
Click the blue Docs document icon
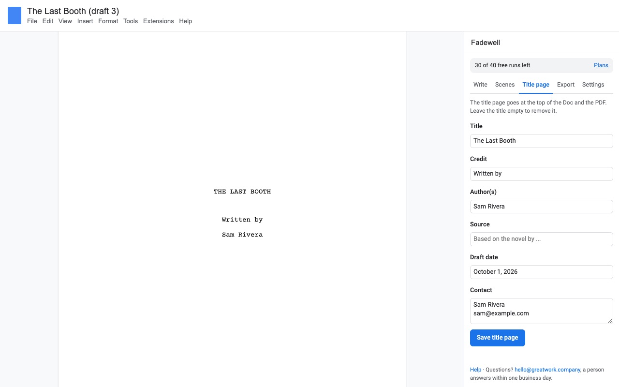[x=15, y=15]
